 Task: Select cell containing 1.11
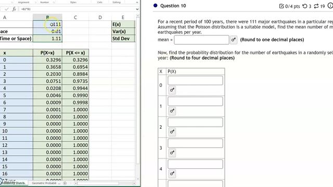[x=47, y=38]
